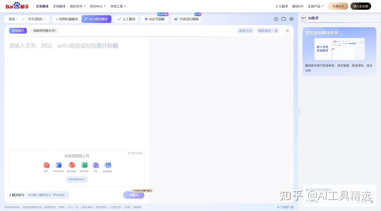
Task: Upload a txt file icon
Action: [96, 165]
